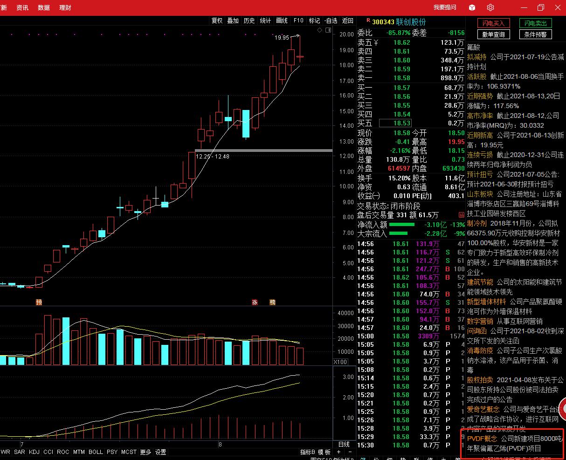Click the diamond icon above the price axis
The height and width of the screenshot is (460, 566).
[319, 30]
